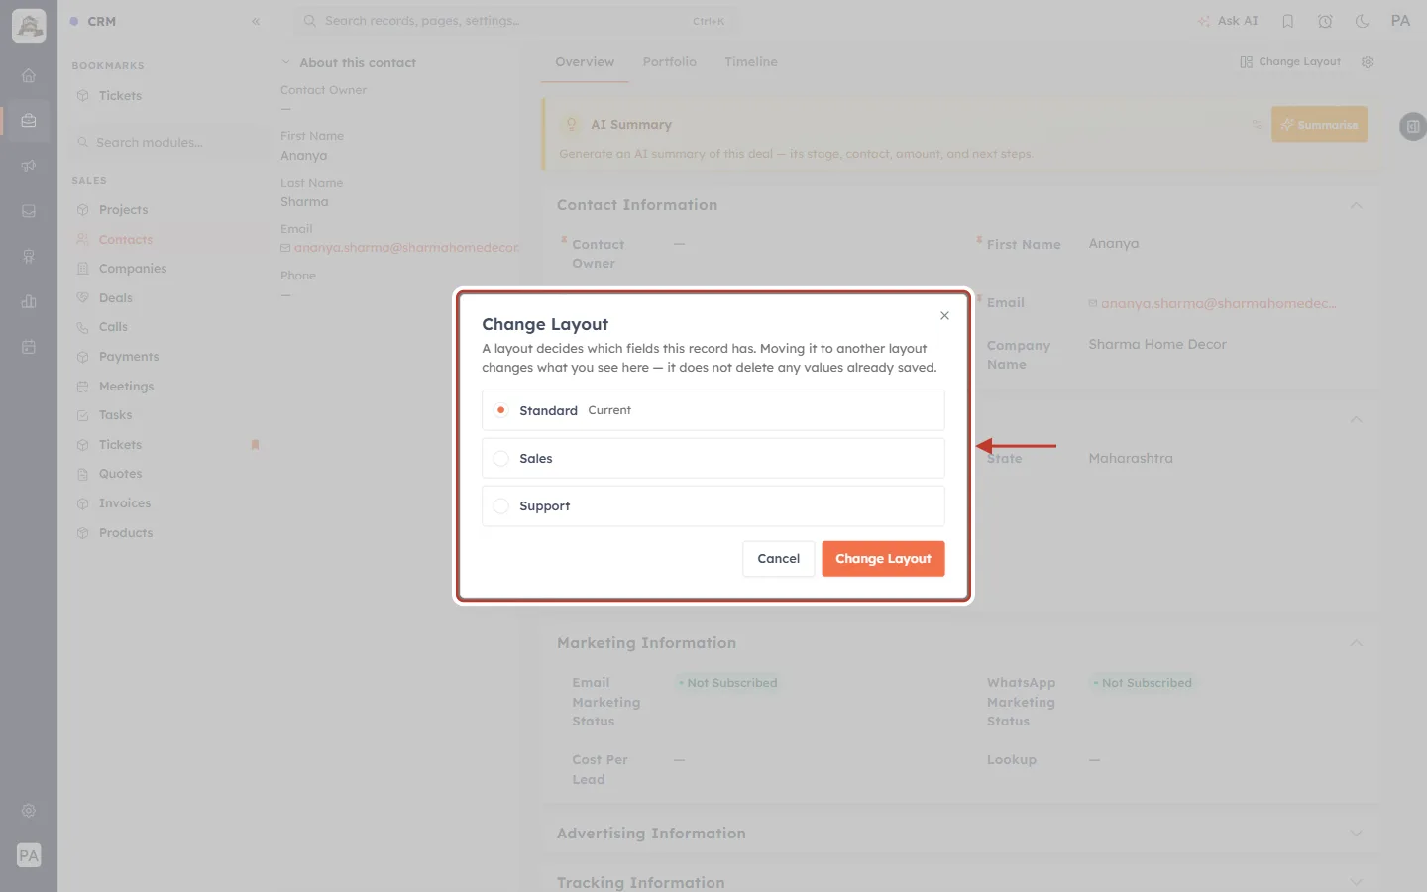Image resolution: width=1427 pixels, height=892 pixels.
Task: Click the Ask AI sparkle button
Action: point(1228,21)
